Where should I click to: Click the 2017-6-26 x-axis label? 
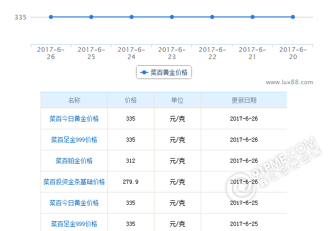(x=51, y=53)
